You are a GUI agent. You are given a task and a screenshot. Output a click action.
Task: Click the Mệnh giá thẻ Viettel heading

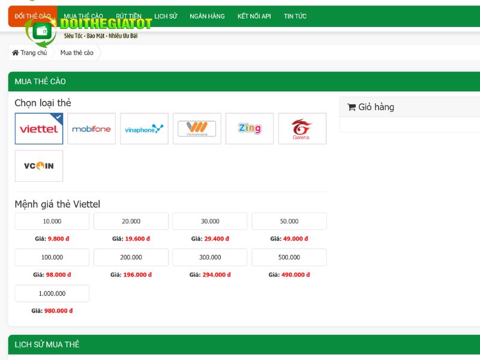coord(57,204)
